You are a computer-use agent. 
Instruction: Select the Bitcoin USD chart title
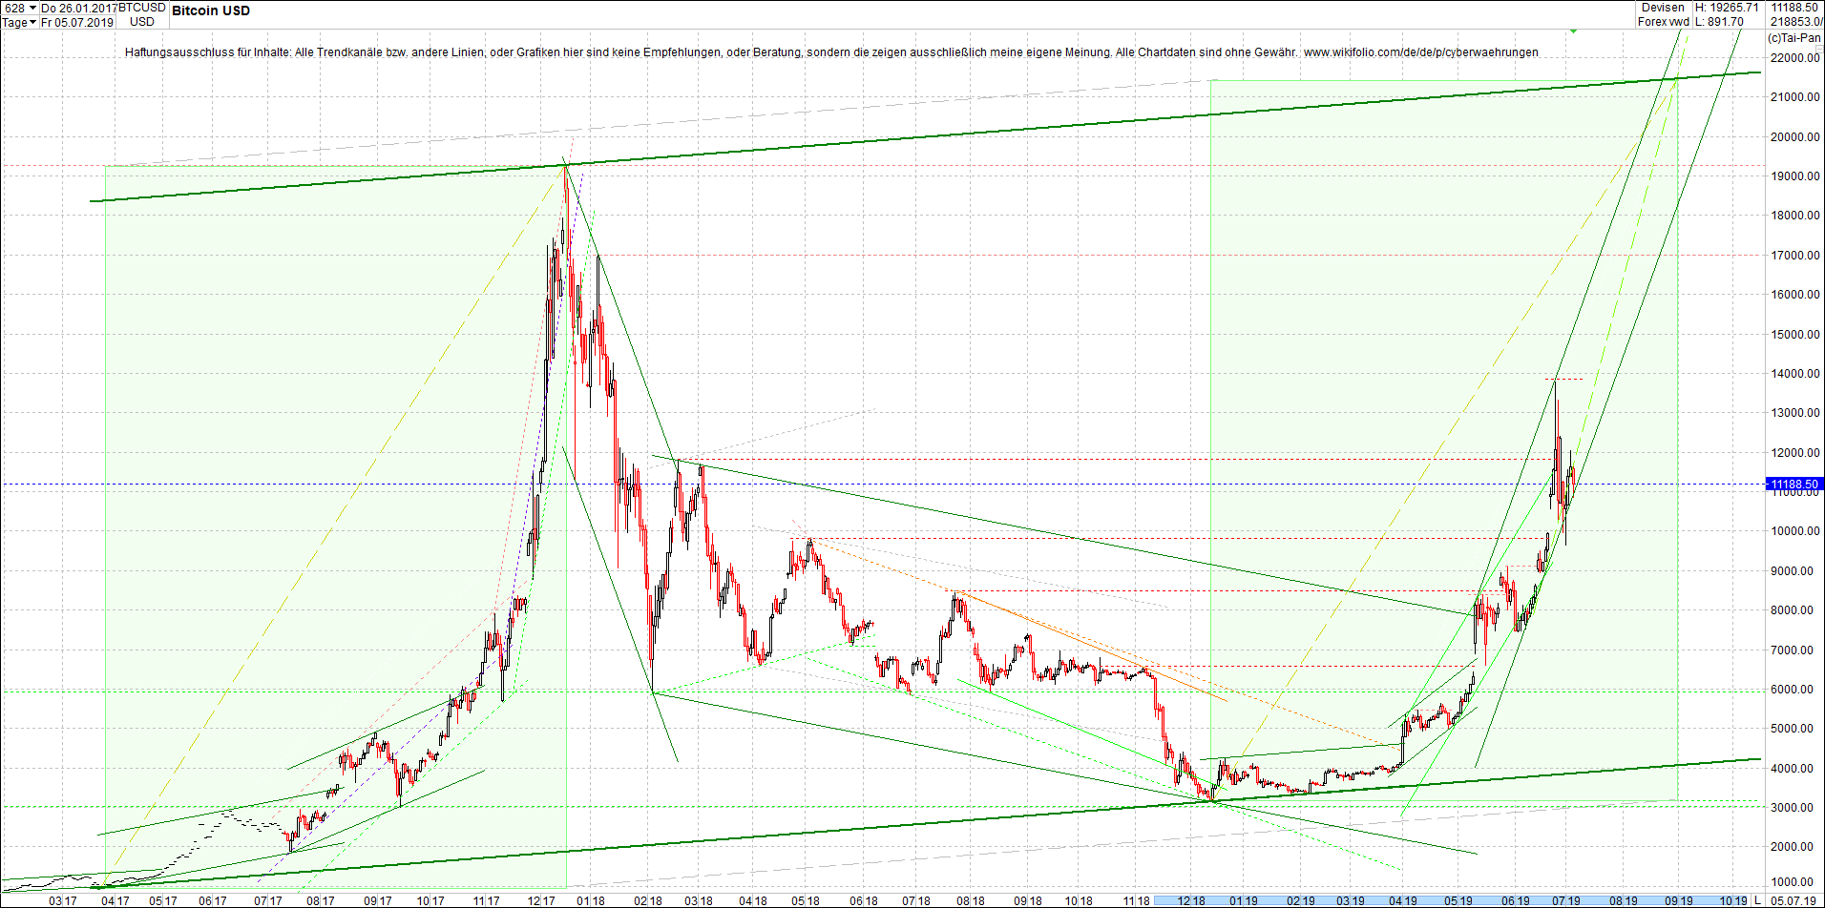pos(210,10)
